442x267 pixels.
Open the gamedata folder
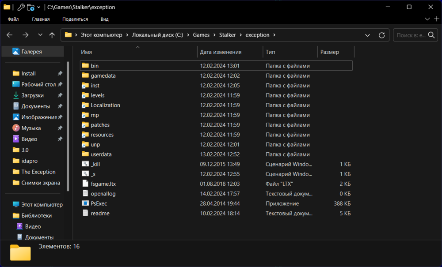[103, 75]
